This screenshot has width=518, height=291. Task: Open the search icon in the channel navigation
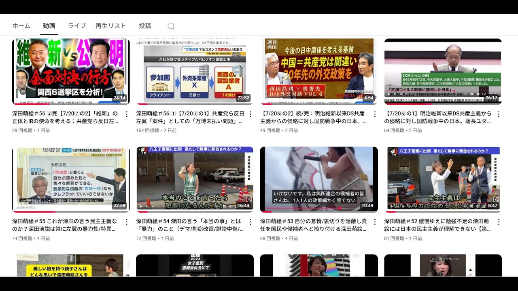(171, 25)
